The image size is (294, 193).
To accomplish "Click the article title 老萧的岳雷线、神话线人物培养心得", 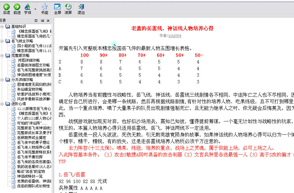I will (172, 28).
